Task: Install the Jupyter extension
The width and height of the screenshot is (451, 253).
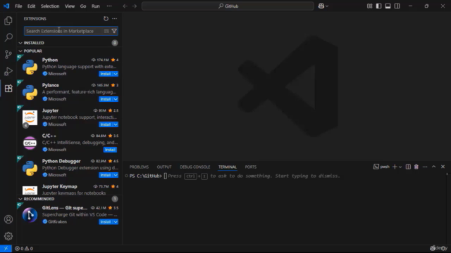Action: [x=106, y=124]
